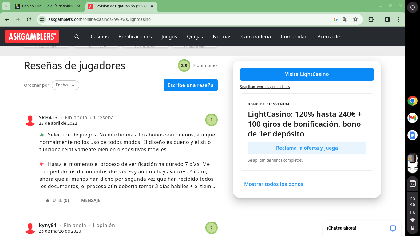This screenshot has height=236, width=420.
Task: Open the Chrome three-dot menu
Action: (x=398, y=19)
